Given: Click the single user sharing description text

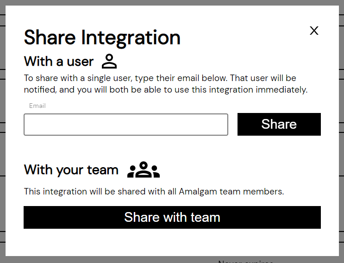Looking at the screenshot, I should (166, 84).
